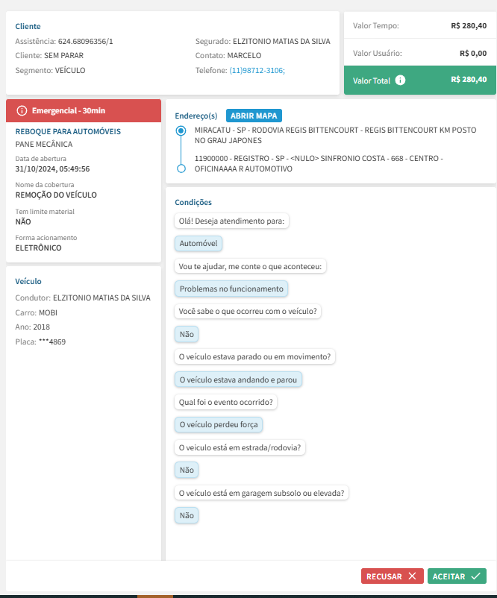
Task: Click the Valor Tempo amount R$ 280,40
Action: tap(469, 25)
